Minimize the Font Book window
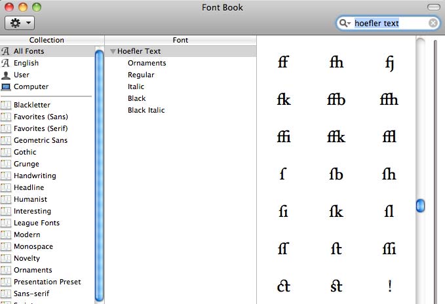 click(23, 7)
